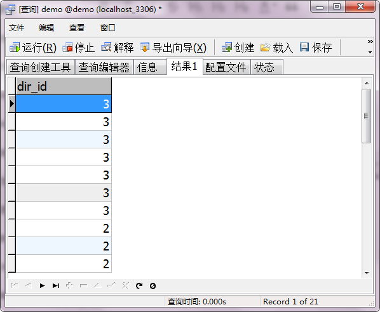Click the Record 1 of 21 status text

point(290,302)
